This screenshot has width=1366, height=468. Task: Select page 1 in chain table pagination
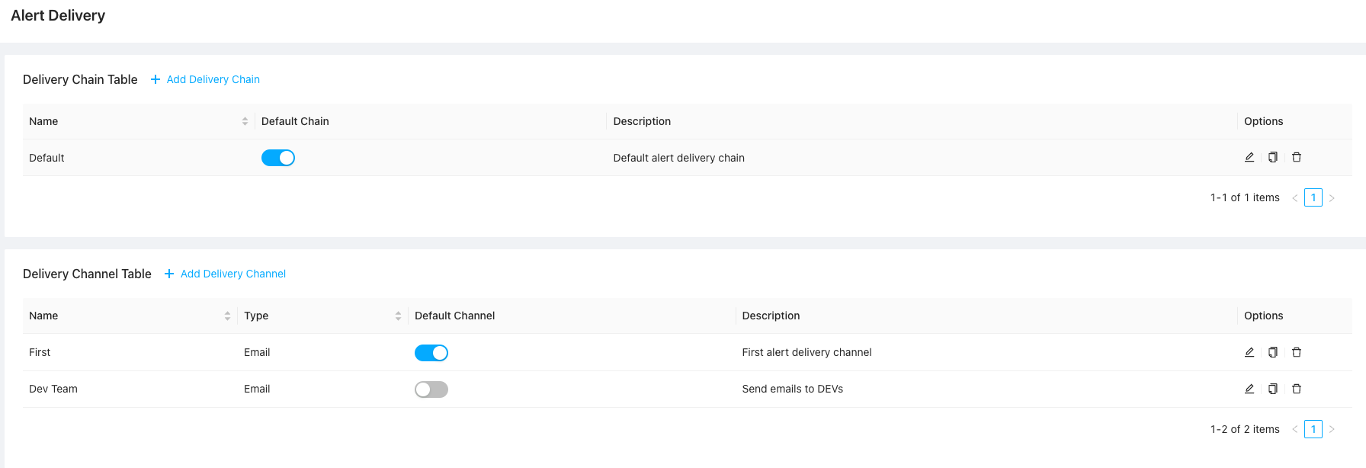[x=1313, y=197]
